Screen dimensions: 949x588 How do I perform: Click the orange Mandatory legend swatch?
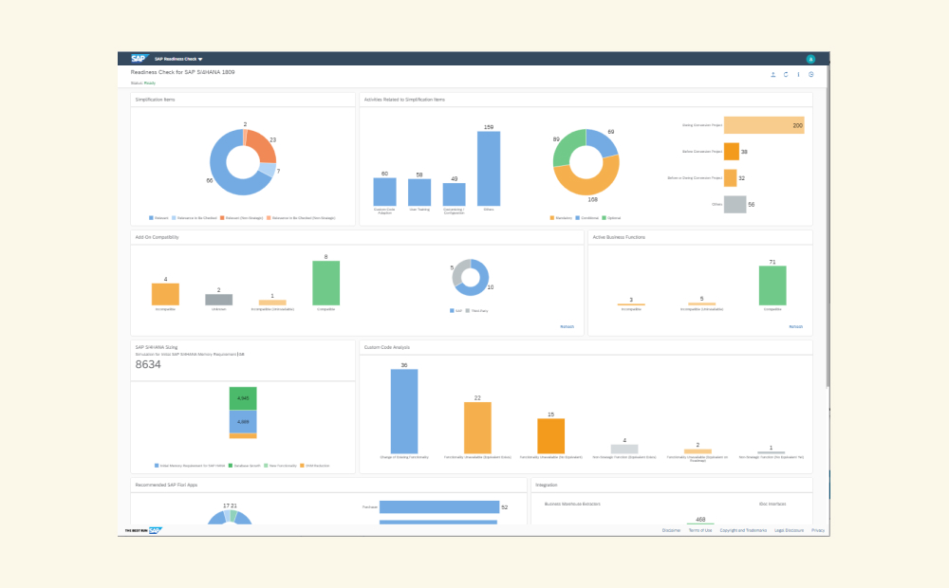point(552,218)
